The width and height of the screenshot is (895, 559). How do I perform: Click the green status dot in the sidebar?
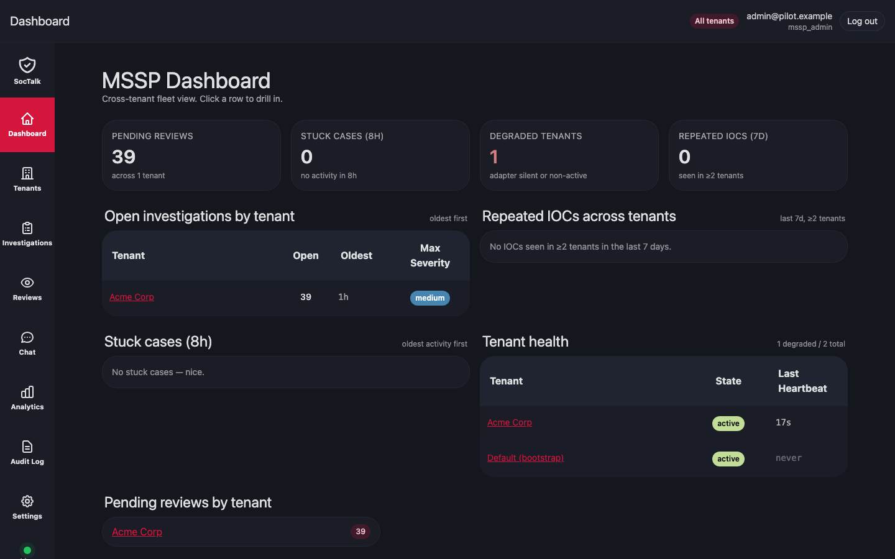(27, 550)
